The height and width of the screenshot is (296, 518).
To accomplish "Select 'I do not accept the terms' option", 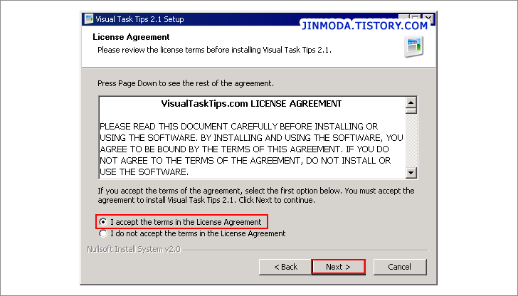I will [x=103, y=233].
